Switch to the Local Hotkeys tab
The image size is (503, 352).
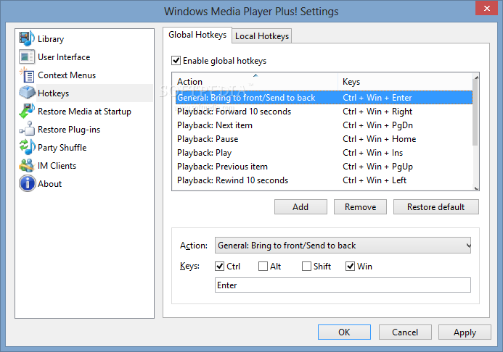coord(262,36)
